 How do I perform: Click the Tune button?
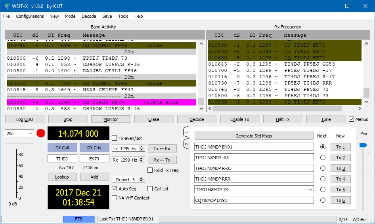[x=326, y=119]
